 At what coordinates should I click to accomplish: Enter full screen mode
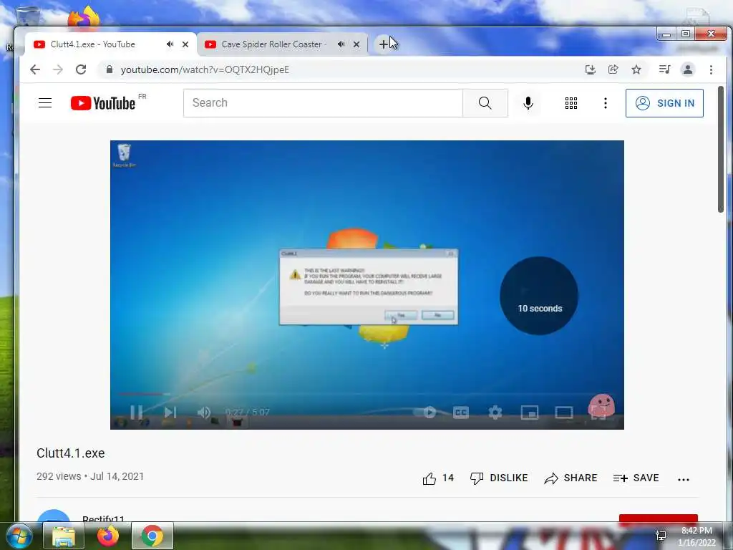tap(598, 412)
